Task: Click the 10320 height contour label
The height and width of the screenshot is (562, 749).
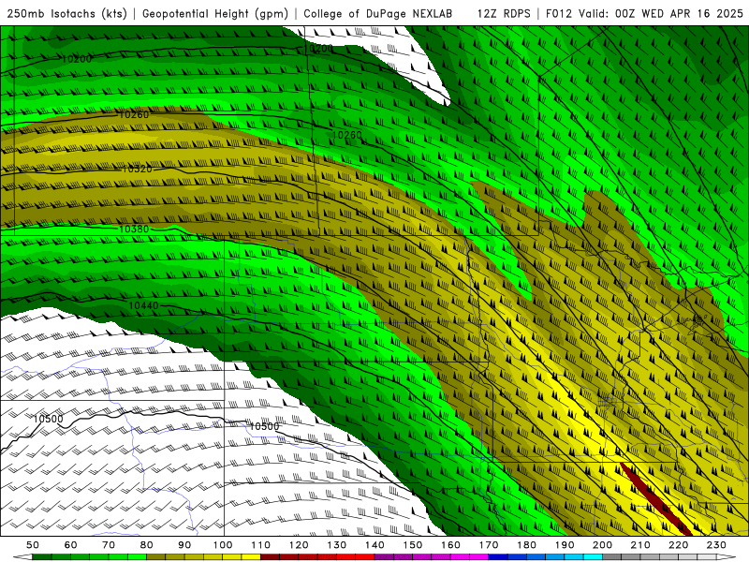Action: pos(137,169)
